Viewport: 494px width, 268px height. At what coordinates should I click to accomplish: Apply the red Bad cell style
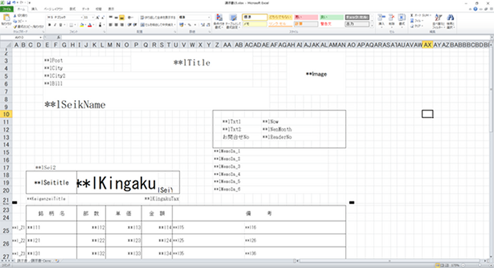tap(306, 17)
